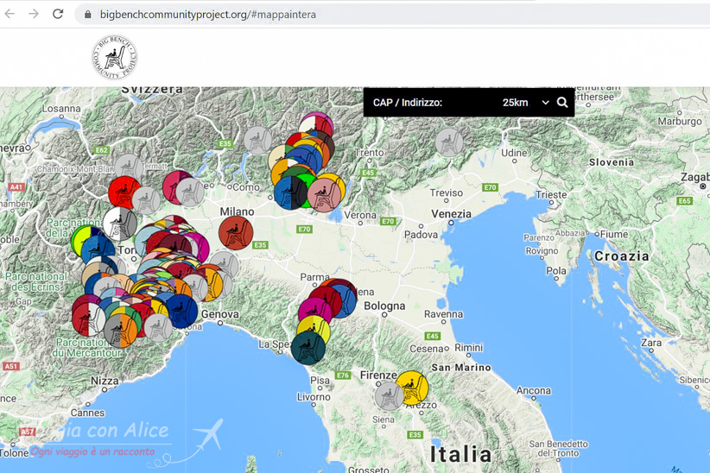Click the San Marino label
Viewport: 710px width, 473px height.
[461, 368]
